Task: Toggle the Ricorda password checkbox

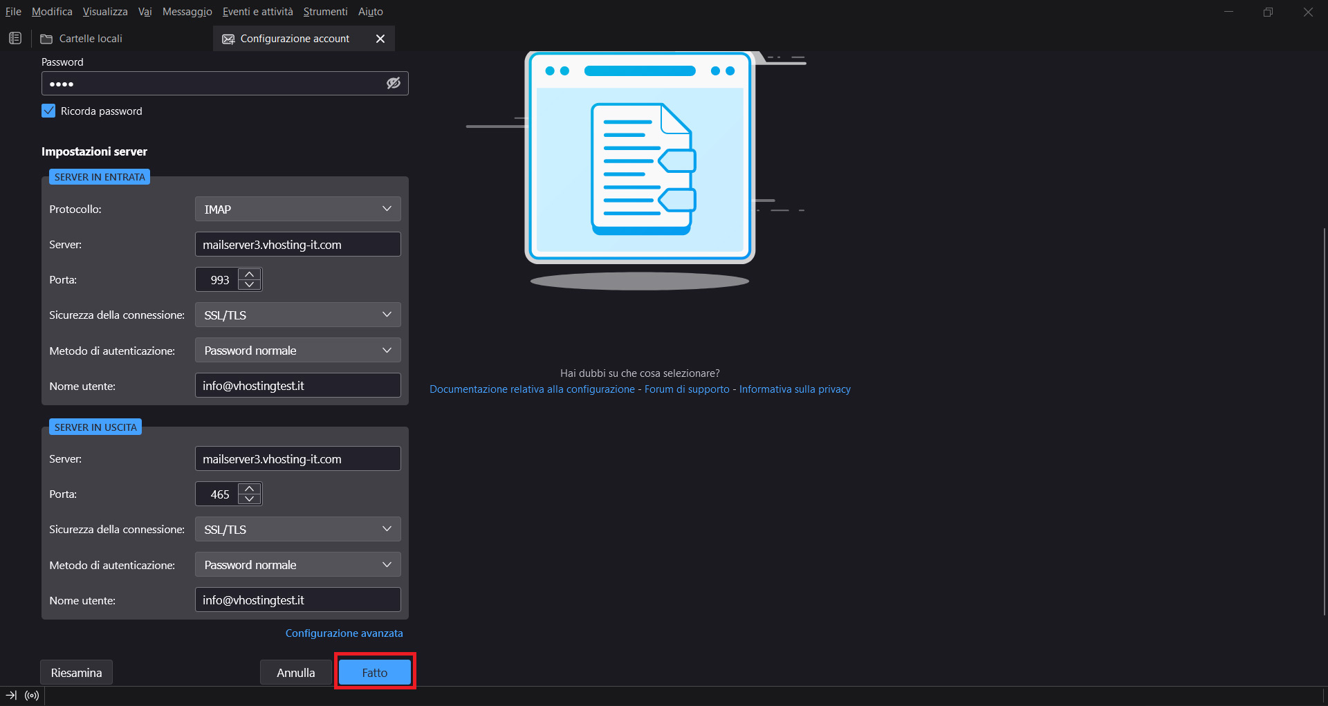Action: 48,111
